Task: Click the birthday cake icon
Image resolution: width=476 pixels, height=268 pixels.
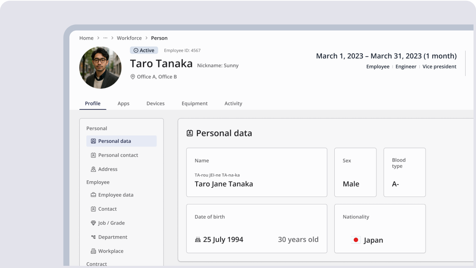Action: point(198,240)
